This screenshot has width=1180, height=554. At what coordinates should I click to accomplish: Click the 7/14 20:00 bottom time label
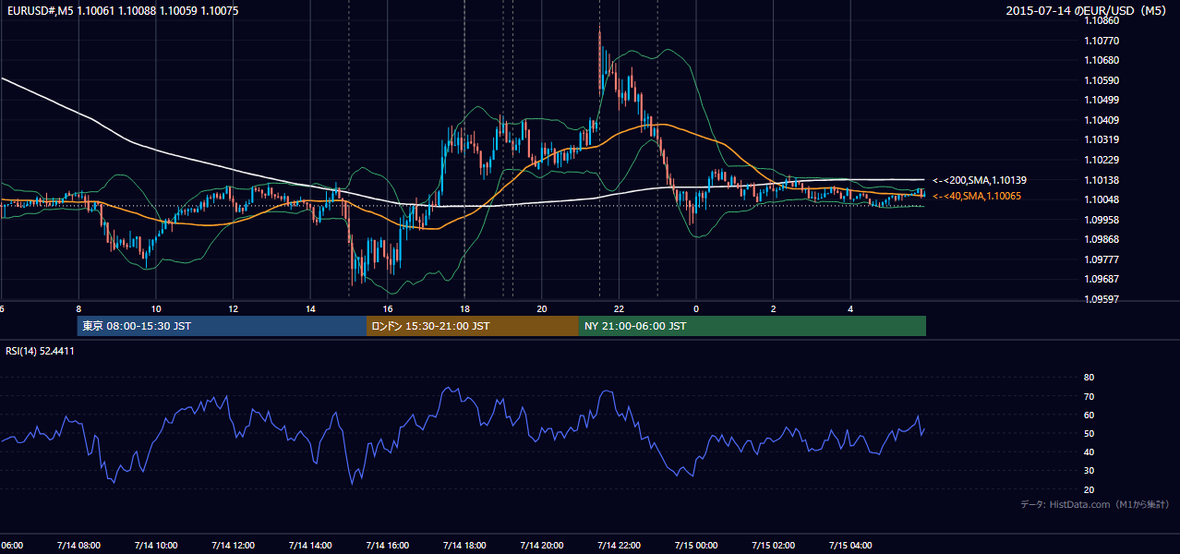click(541, 546)
